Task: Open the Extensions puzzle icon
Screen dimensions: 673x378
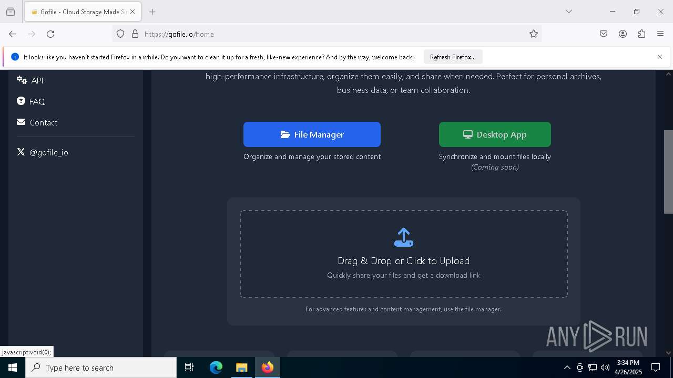Action: click(x=641, y=34)
